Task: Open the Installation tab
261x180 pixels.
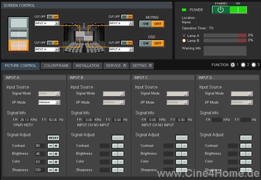Action: (x=87, y=66)
